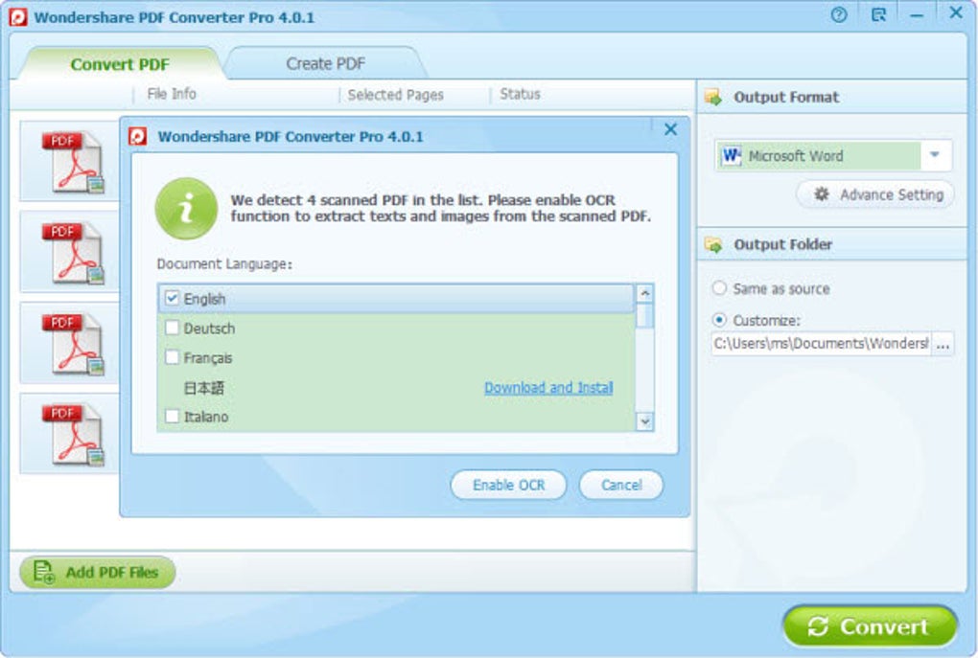Click the output format dropdown arrow
The width and height of the screenshot is (978, 658).
[934, 155]
